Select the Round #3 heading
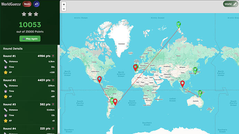Viewport: 239px width, 134px height. coord(9,104)
